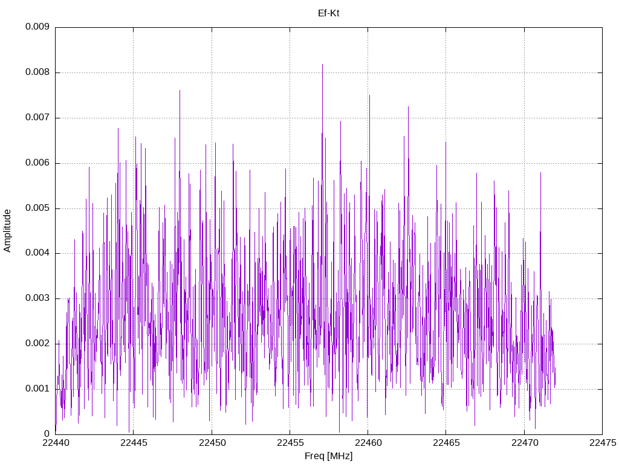Click the plot title Ef-Kt
The height and width of the screenshot is (464, 619).
pyautogui.click(x=328, y=13)
